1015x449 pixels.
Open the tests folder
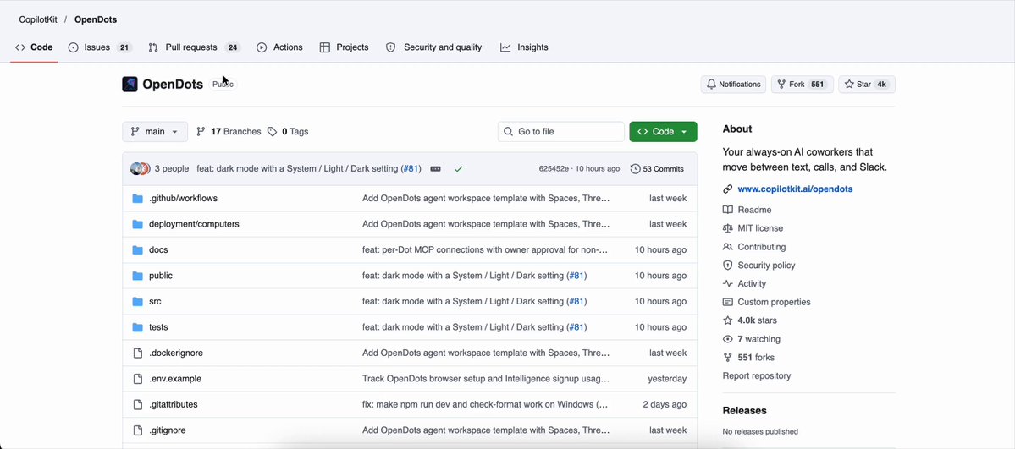pos(158,327)
